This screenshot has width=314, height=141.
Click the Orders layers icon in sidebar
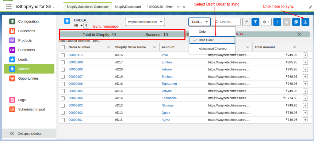[12, 69]
